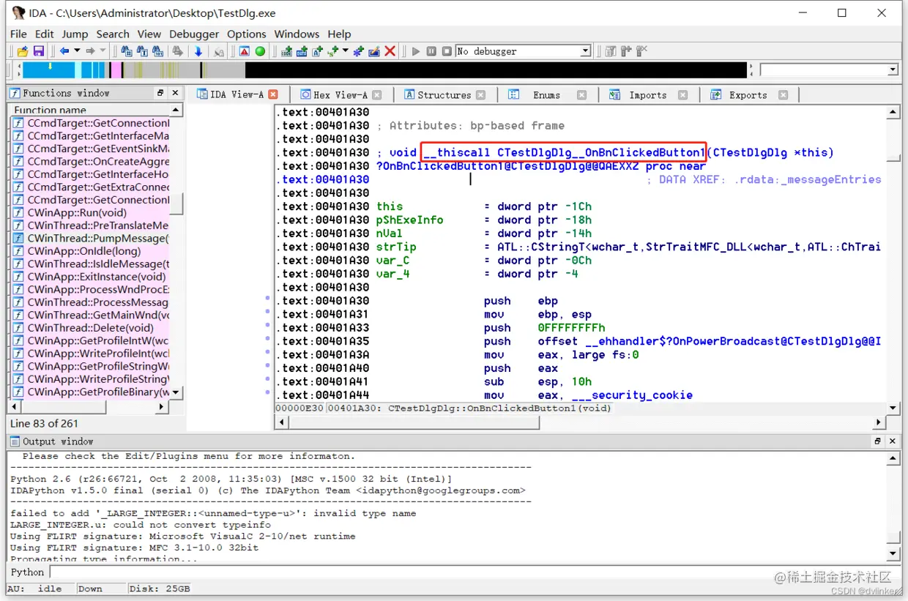Click the Output window up scroll arrow
Viewport: 908px width, 601px height.
(x=893, y=458)
